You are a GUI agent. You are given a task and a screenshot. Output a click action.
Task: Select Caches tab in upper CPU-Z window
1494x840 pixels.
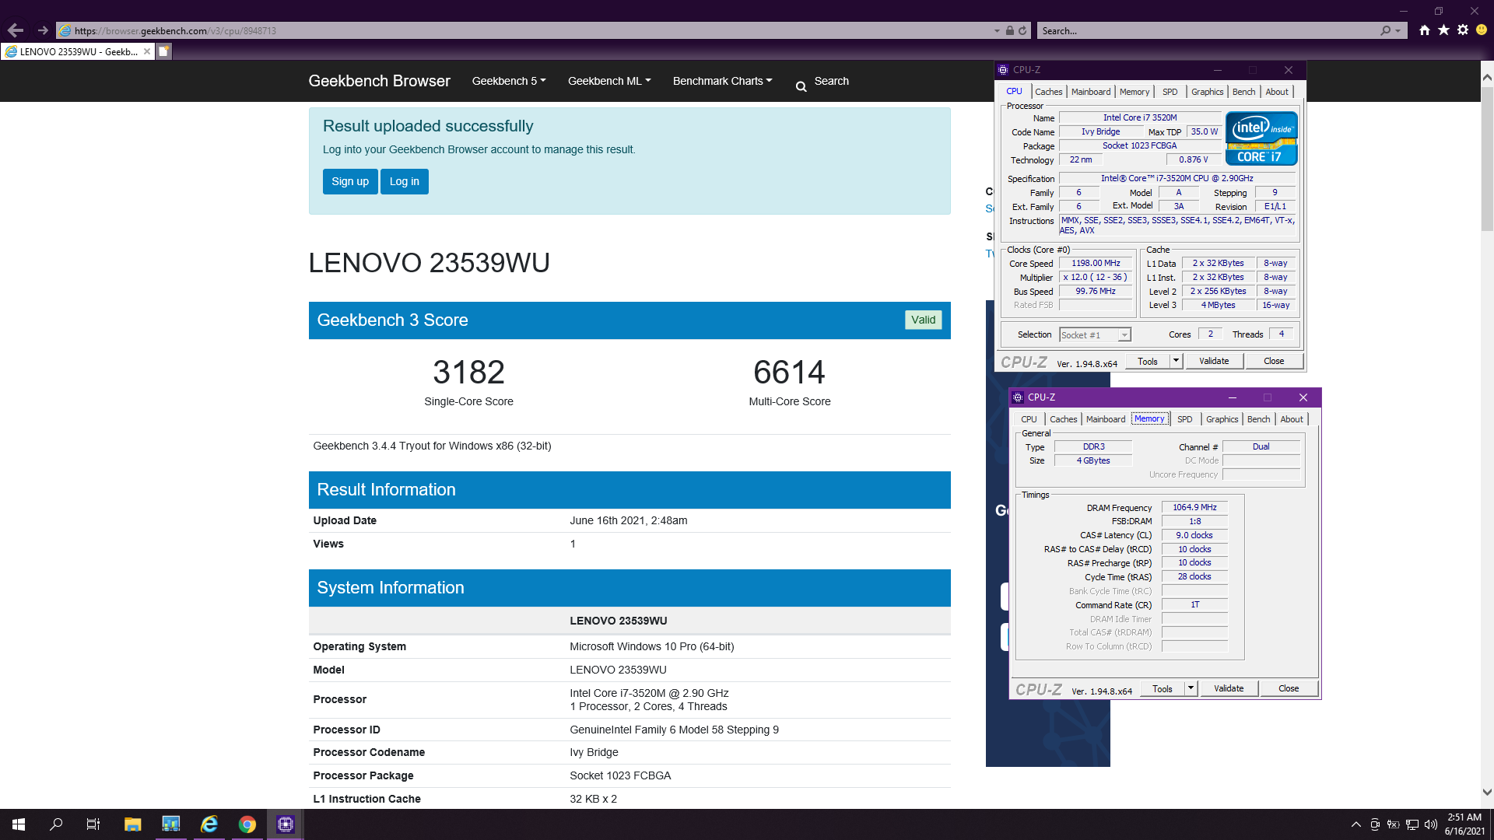(1048, 92)
